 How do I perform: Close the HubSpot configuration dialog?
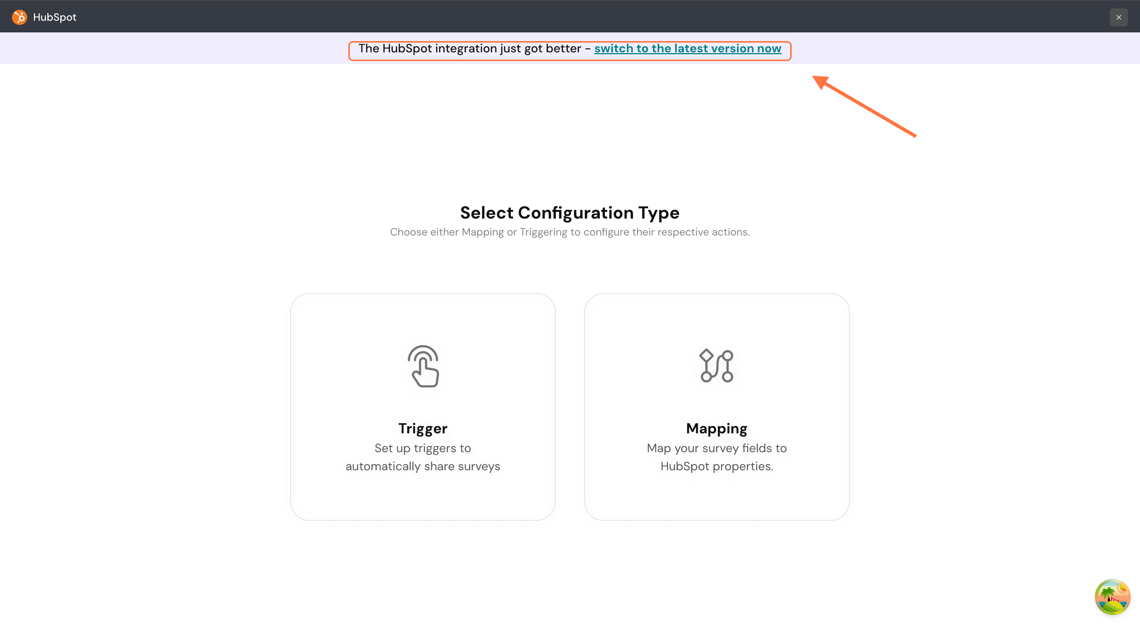(1118, 17)
